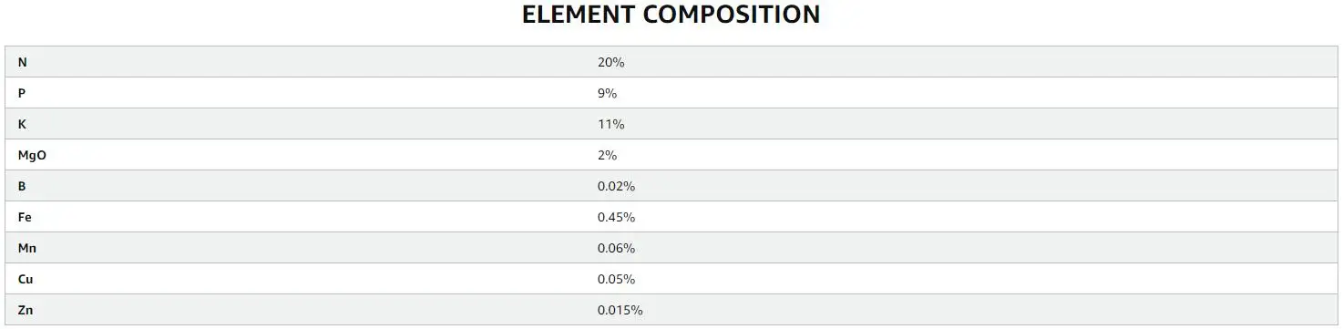Select the N element label
This screenshot has height=329, width=1343.
[22, 62]
